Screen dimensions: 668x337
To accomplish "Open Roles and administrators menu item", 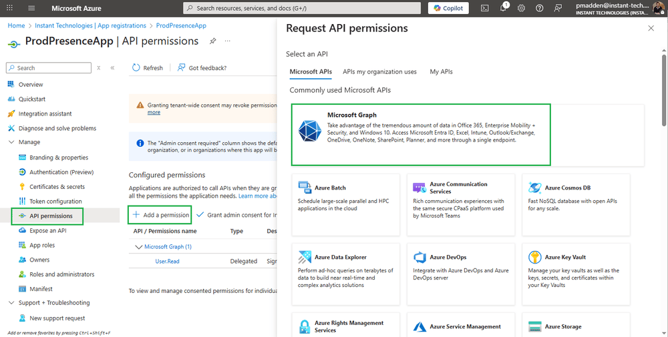I will point(61,274).
